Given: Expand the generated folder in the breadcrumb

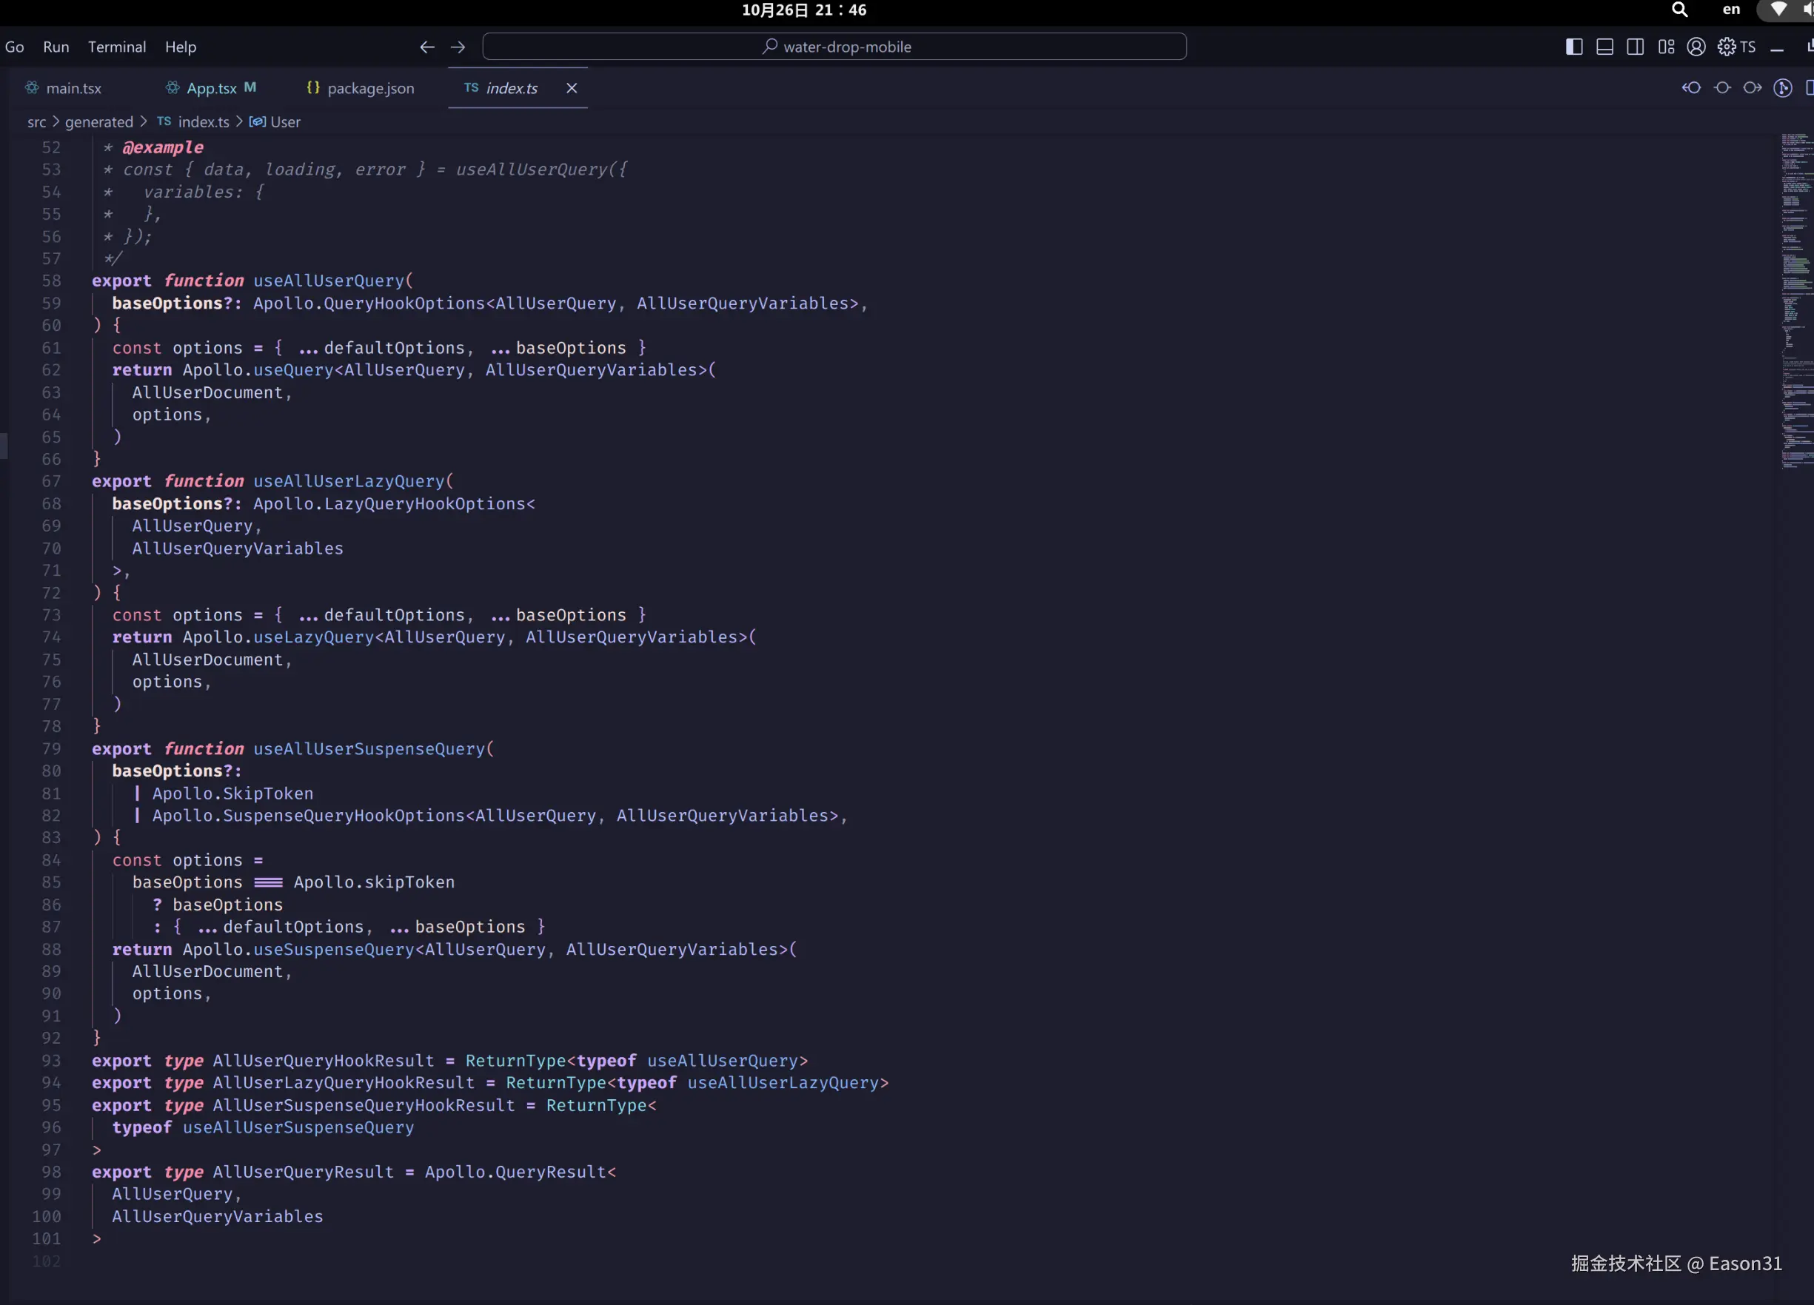Looking at the screenshot, I should coord(98,121).
